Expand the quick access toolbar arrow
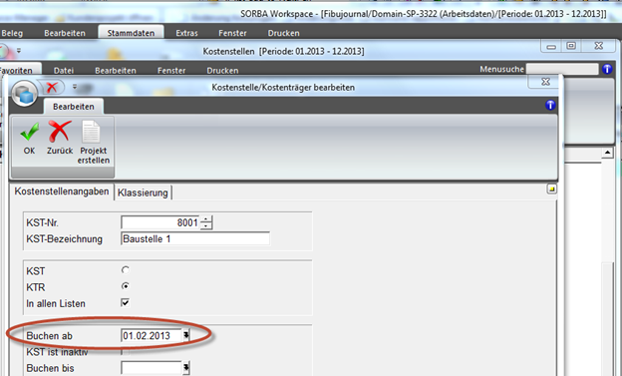This screenshot has height=376, width=622. coord(74,87)
